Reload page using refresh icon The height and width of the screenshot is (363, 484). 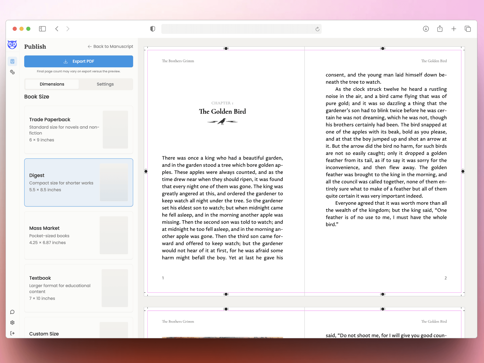pos(317,29)
